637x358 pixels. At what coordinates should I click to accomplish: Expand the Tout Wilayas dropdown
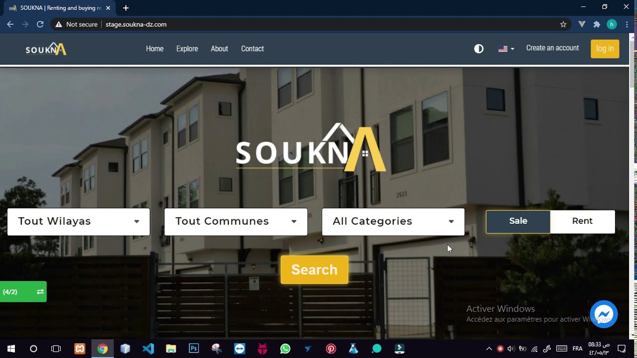[79, 221]
